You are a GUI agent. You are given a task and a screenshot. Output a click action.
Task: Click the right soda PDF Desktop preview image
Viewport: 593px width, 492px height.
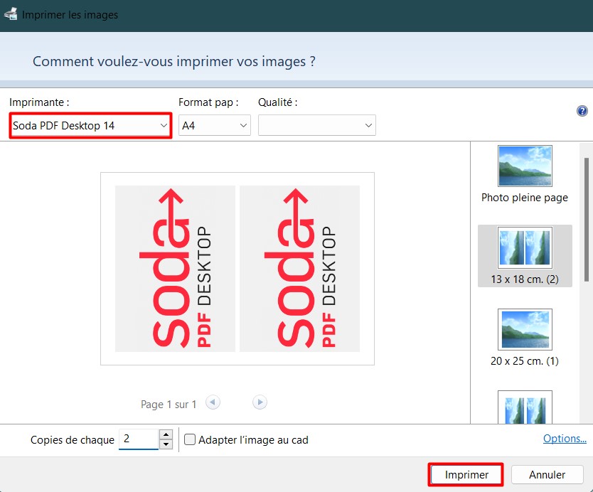pos(299,269)
